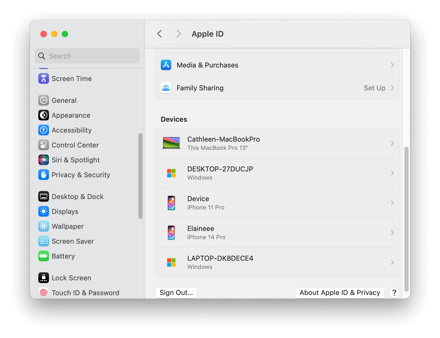The height and width of the screenshot is (338, 440).
Task: Click the Battery icon in sidebar
Action: 44,256
